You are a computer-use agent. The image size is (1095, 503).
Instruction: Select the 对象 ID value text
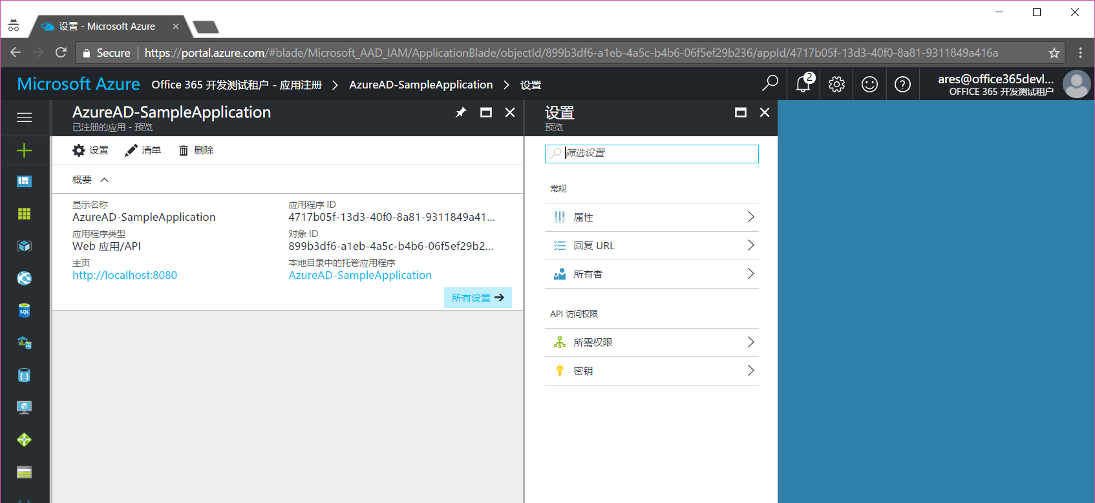click(391, 246)
